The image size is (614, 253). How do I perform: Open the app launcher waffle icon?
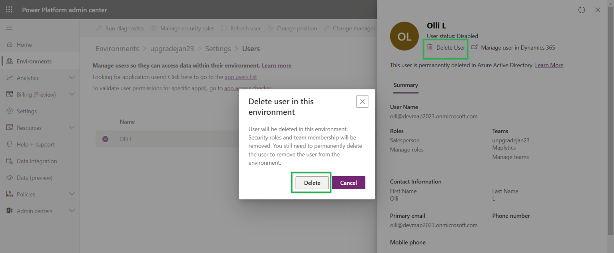(x=9, y=10)
